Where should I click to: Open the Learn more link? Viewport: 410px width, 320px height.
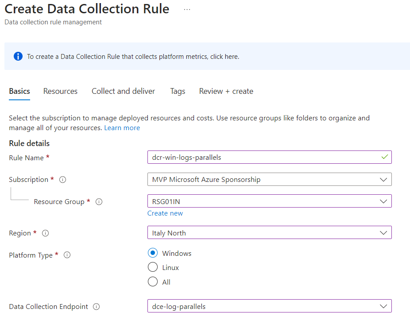point(122,128)
